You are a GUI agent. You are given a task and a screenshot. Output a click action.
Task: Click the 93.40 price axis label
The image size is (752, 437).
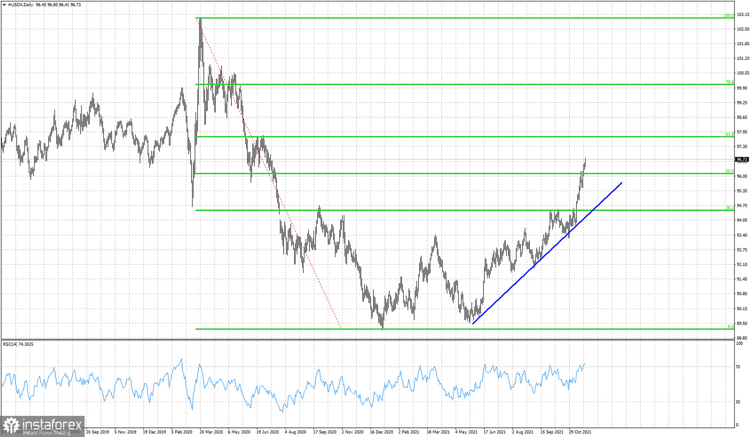tap(742, 235)
